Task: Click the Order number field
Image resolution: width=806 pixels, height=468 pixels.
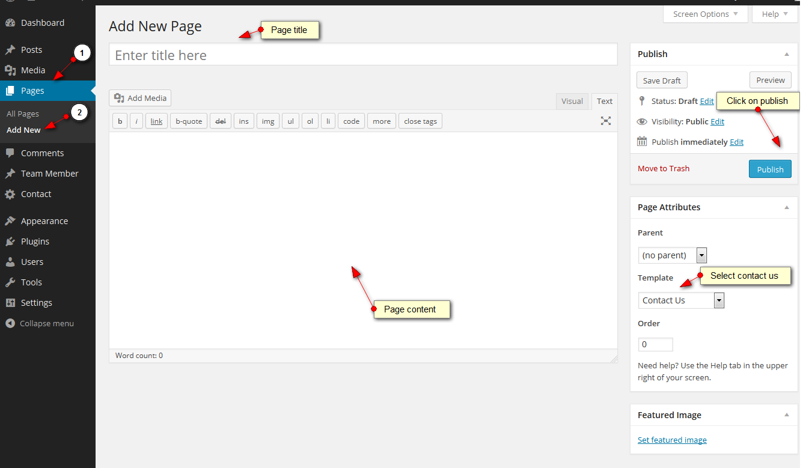Action: [x=655, y=344]
